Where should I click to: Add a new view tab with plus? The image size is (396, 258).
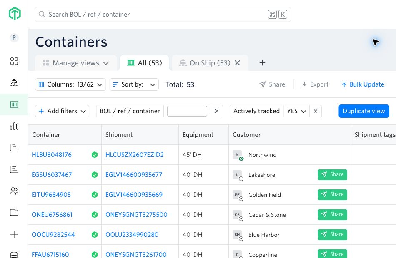tap(262, 62)
